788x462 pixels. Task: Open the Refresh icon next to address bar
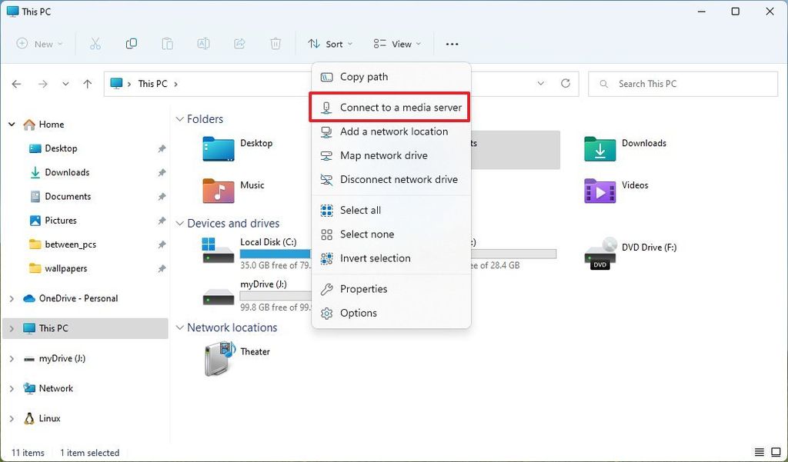coord(566,83)
